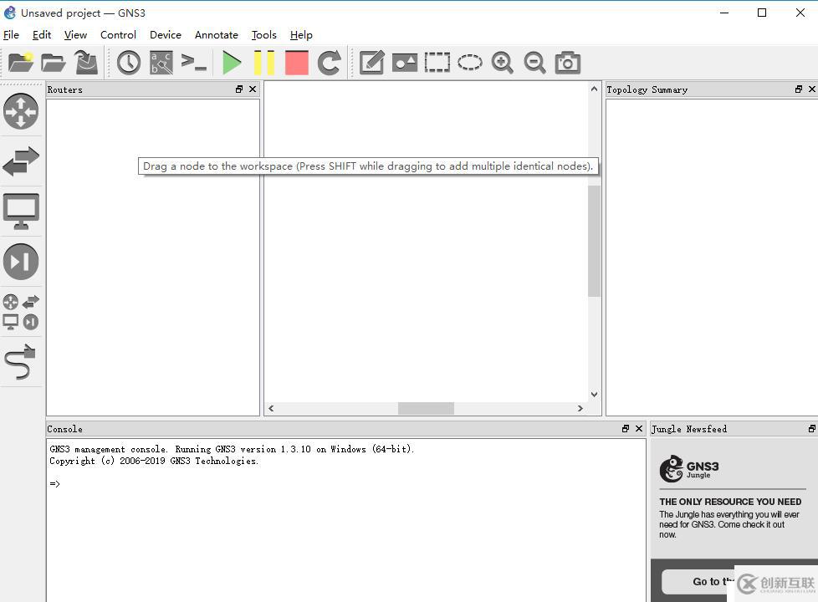This screenshot has height=602, width=818.
Task: Open an existing project with folder icon
Action: pyautogui.click(x=54, y=63)
